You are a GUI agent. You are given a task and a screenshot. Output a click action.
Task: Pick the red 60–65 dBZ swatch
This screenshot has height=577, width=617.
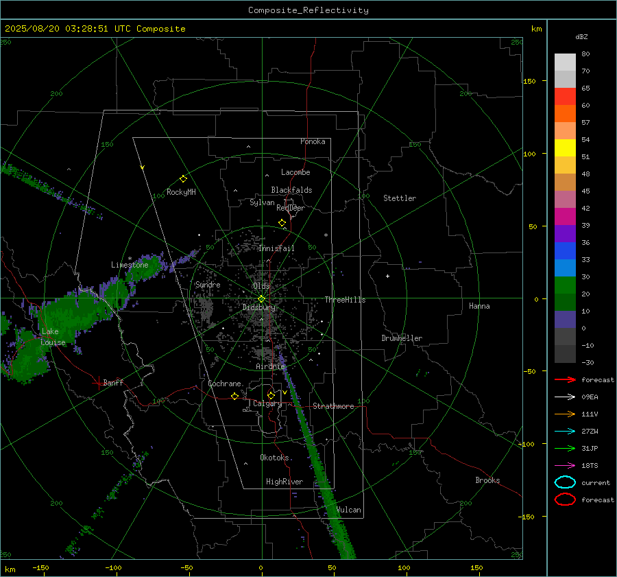click(x=565, y=97)
